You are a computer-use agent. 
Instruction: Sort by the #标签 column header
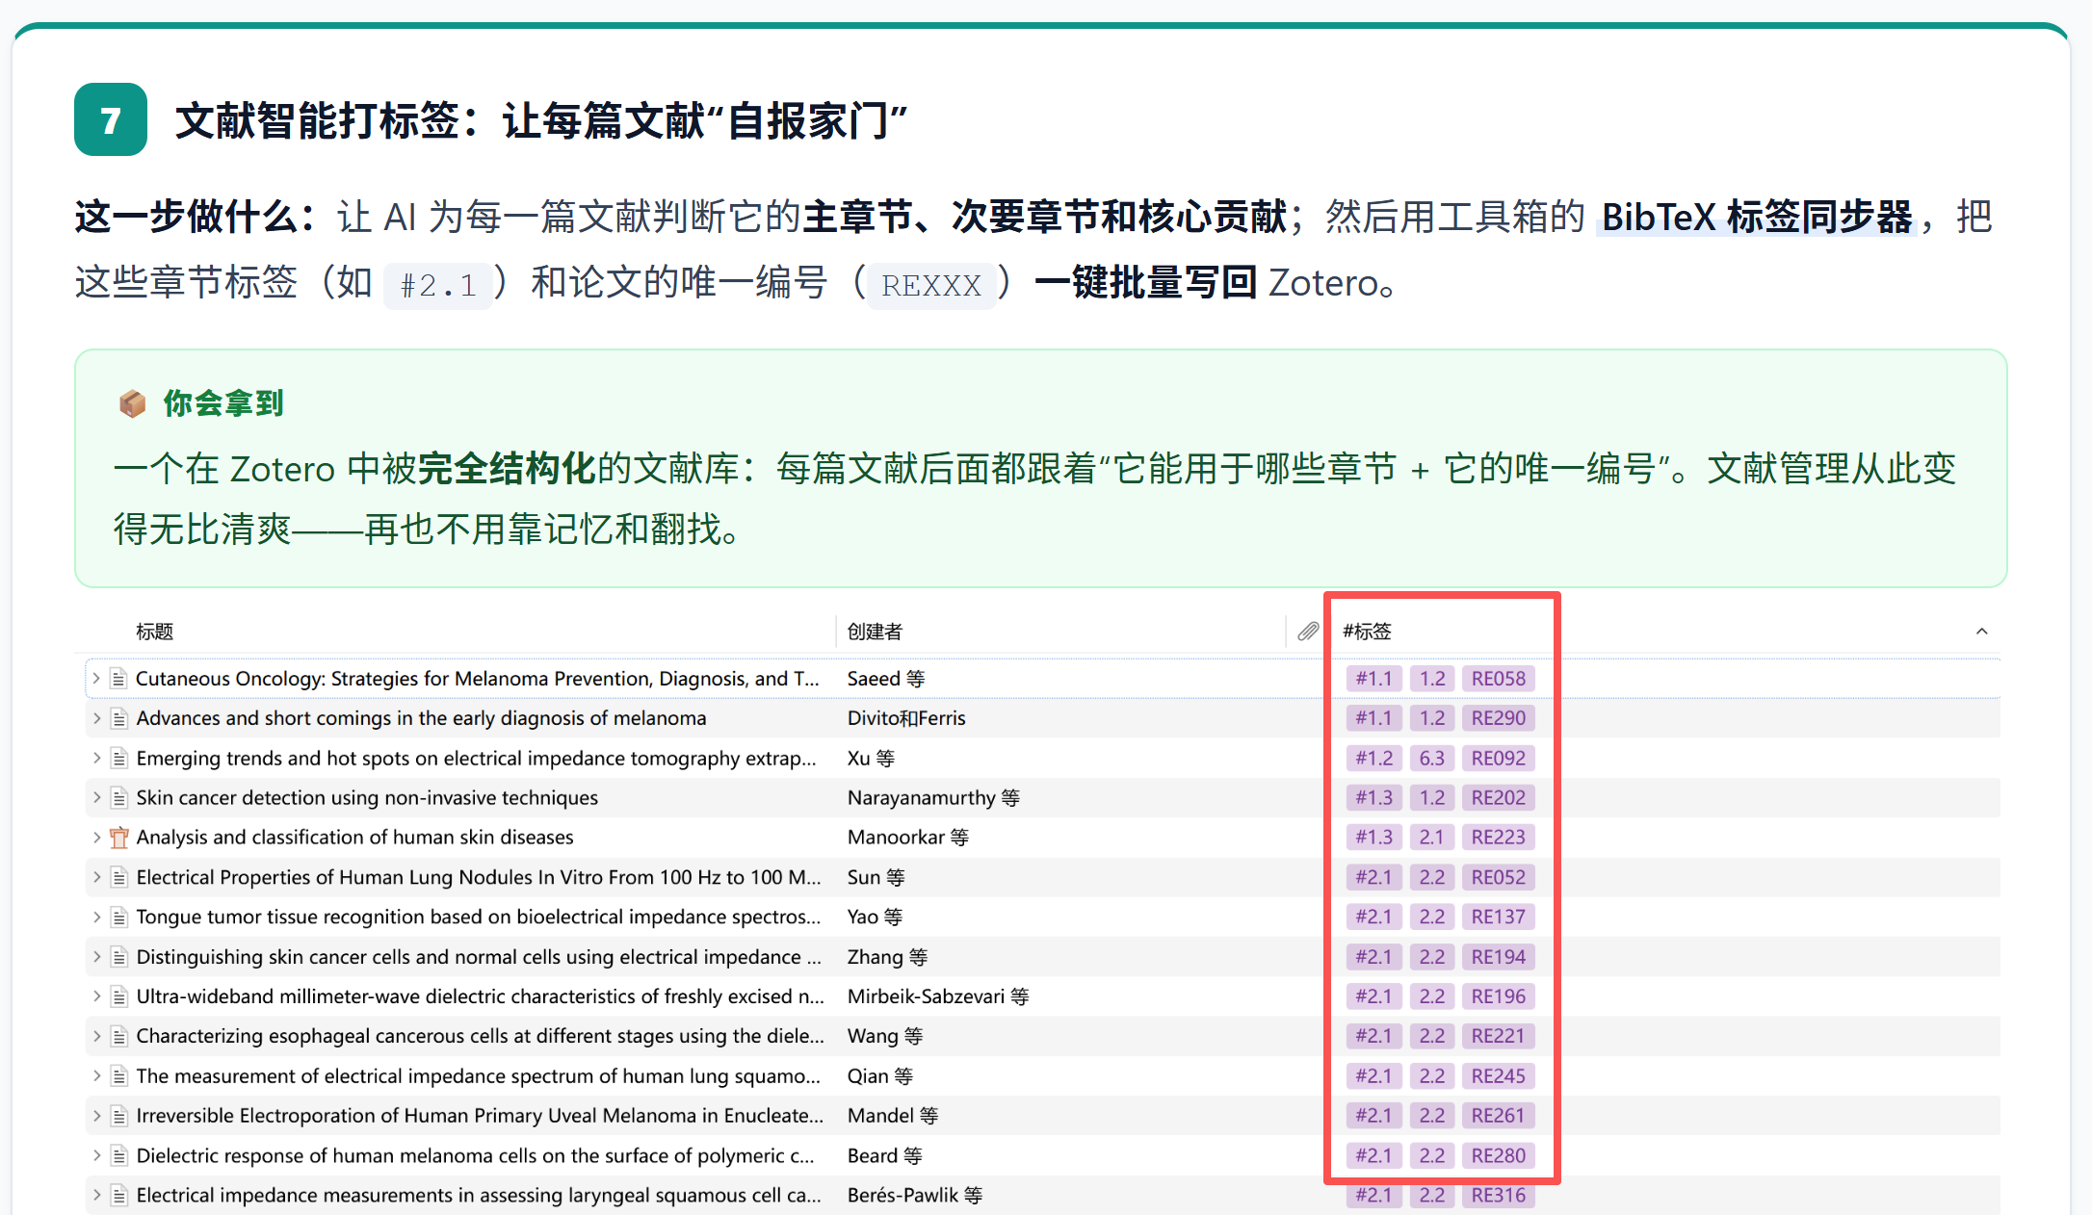[x=1367, y=632]
